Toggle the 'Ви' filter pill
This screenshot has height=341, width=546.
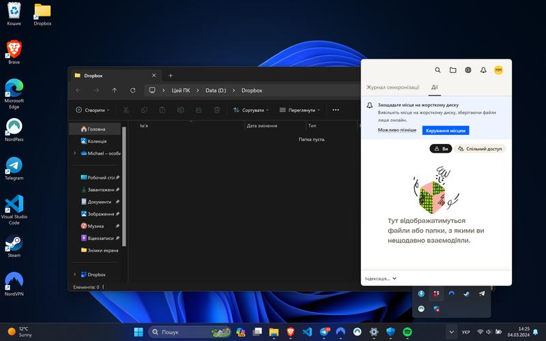click(441, 149)
